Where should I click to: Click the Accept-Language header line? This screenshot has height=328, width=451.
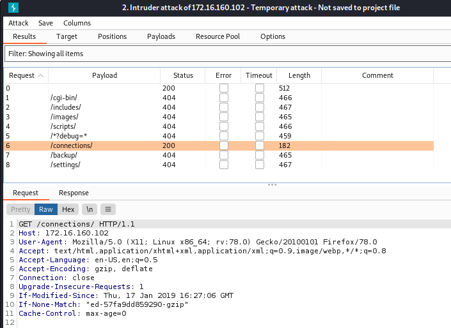(x=88, y=260)
